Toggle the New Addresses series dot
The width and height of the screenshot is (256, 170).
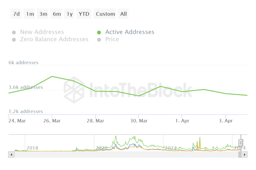pyautogui.click(x=14, y=32)
